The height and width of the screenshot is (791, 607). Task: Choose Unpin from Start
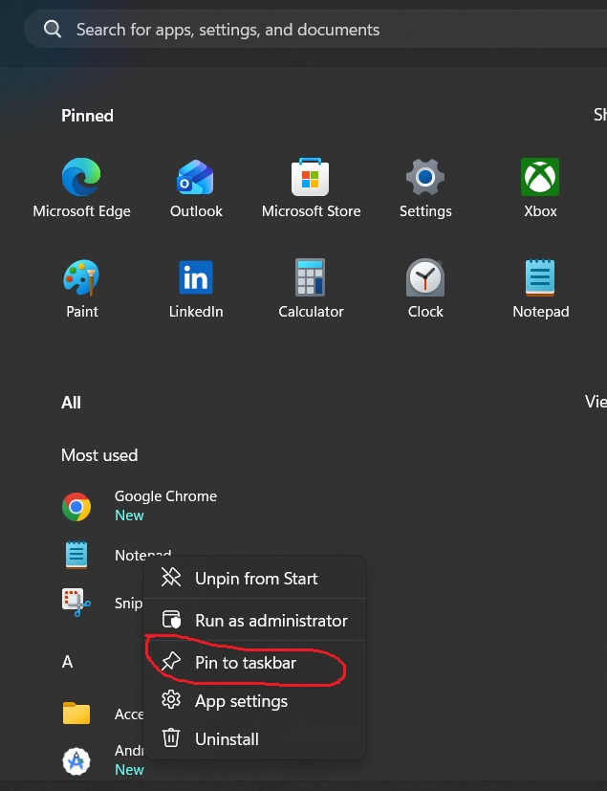[254, 578]
